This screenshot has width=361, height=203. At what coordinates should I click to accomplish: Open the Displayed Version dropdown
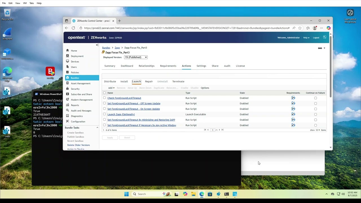pyautogui.click(x=136, y=57)
